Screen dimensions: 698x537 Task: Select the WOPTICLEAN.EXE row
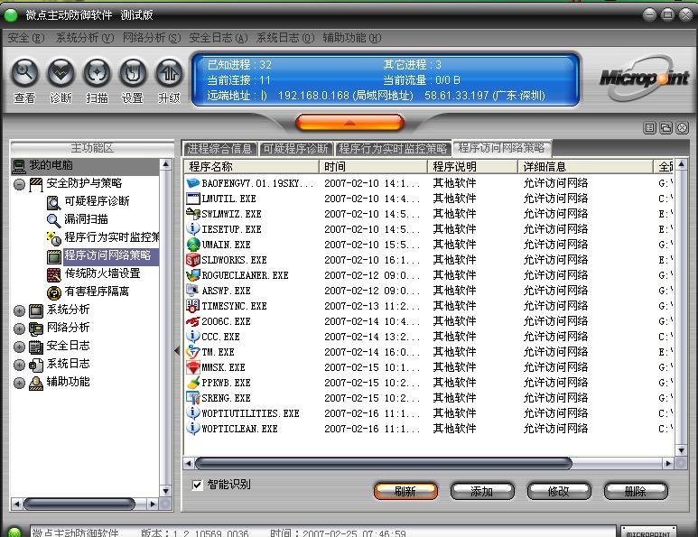point(429,429)
